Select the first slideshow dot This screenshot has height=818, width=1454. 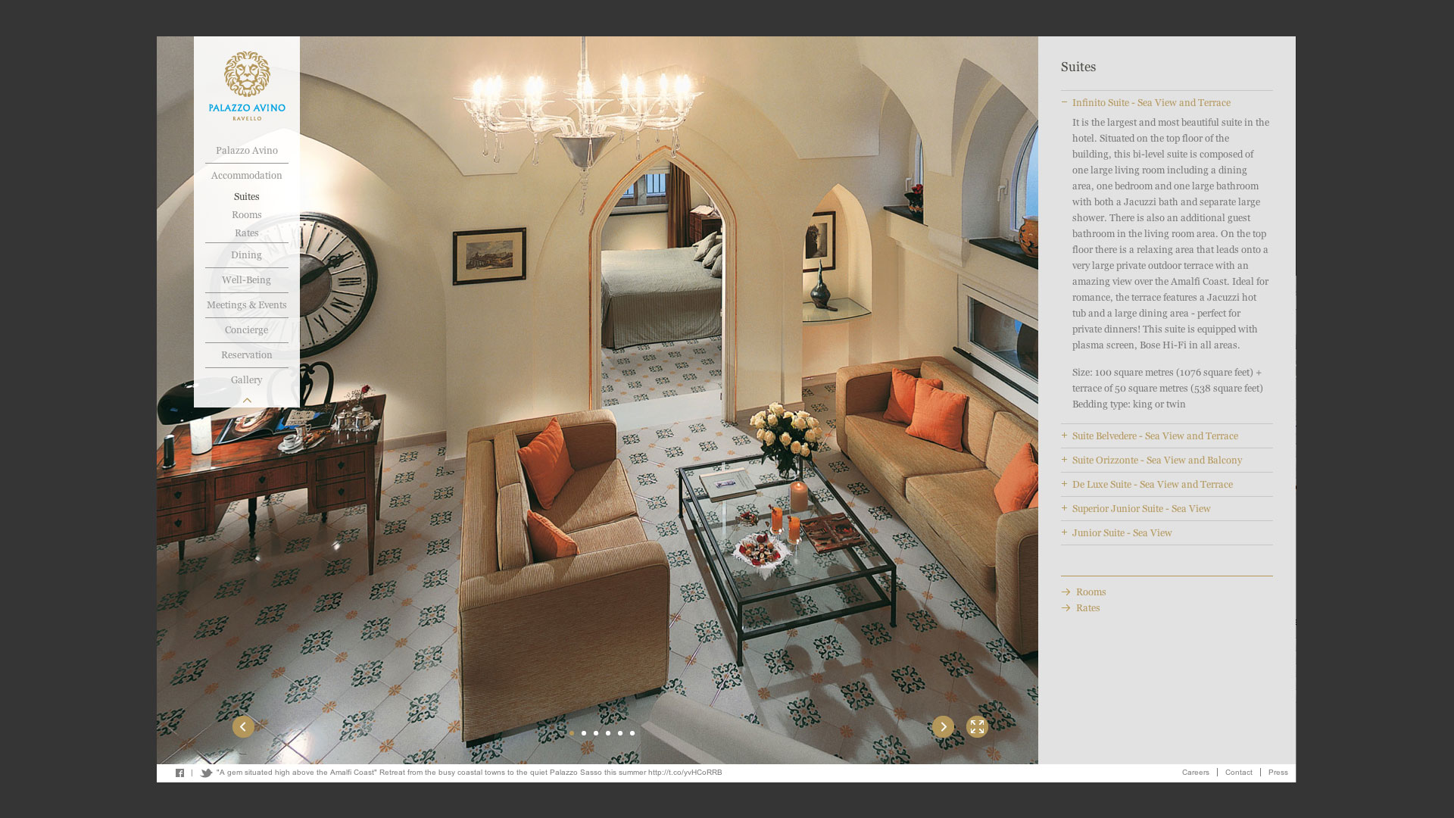point(572,733)
